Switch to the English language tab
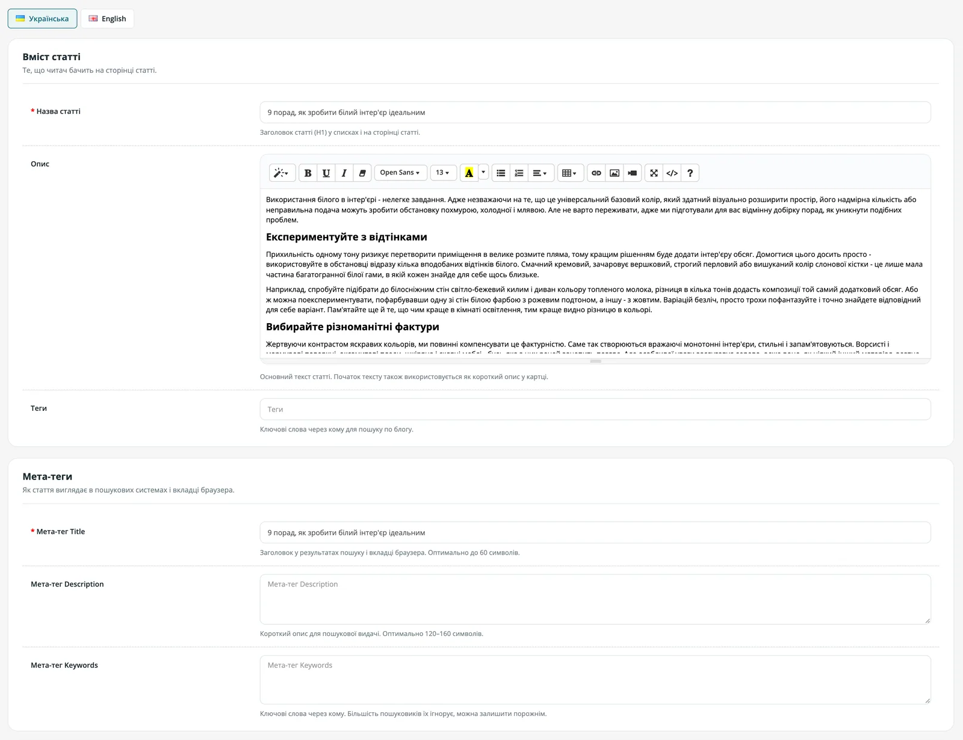Screen dimensions: 963x740 [x=108, y=19]
